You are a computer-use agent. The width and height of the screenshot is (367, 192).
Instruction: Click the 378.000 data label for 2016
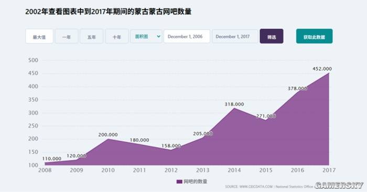(297, 89)
